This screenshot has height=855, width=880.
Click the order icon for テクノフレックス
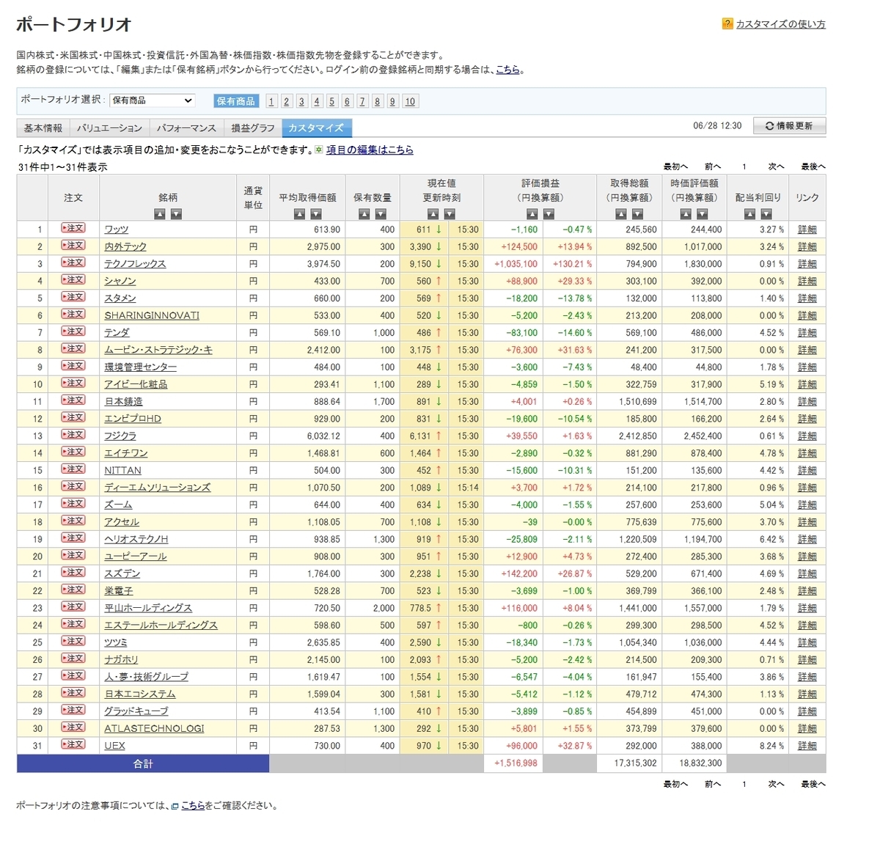click(73, 263)
